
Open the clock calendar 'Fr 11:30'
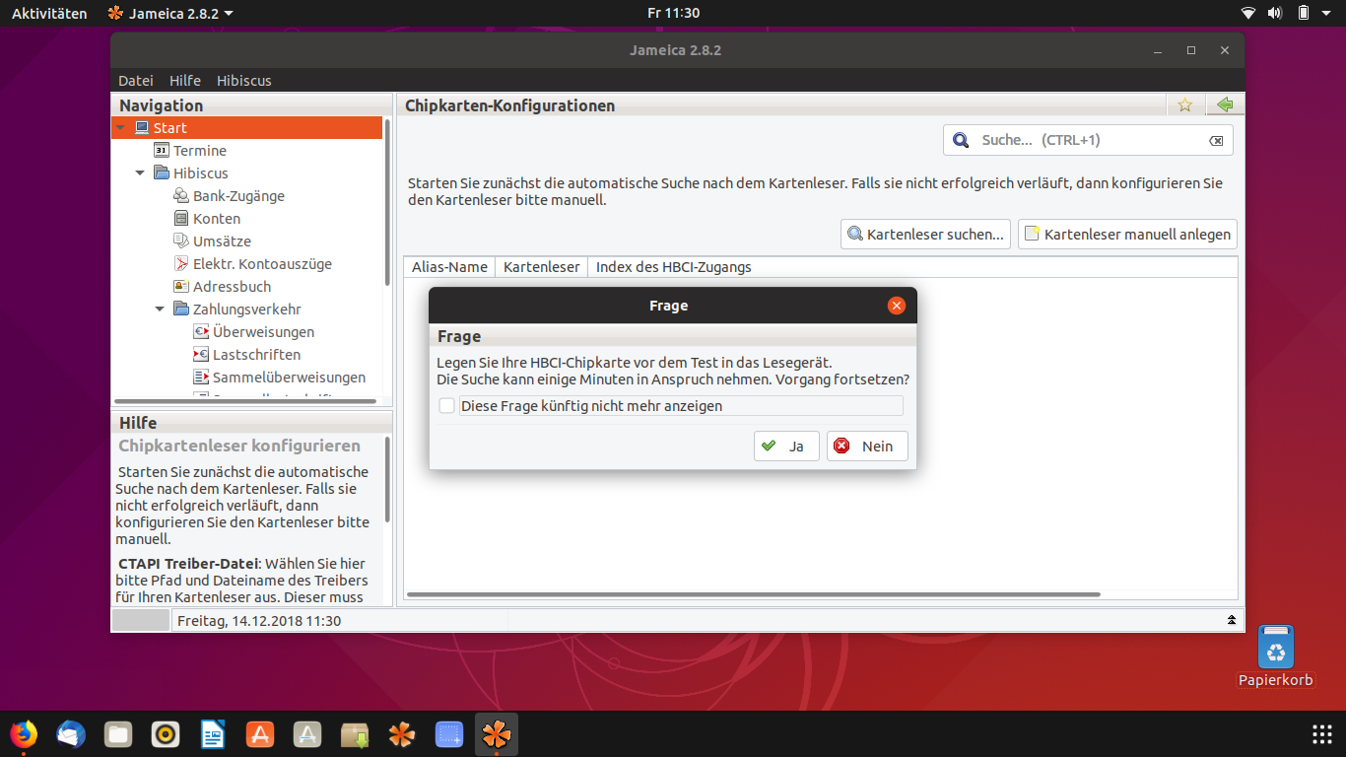click(674, 13)
